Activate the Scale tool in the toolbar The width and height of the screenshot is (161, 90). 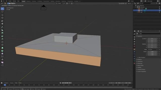[2, 21]
